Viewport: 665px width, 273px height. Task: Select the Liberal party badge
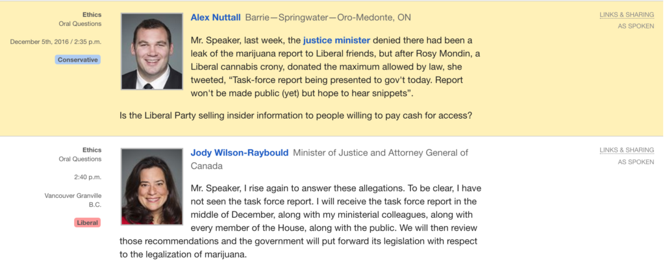coord(88,222)
